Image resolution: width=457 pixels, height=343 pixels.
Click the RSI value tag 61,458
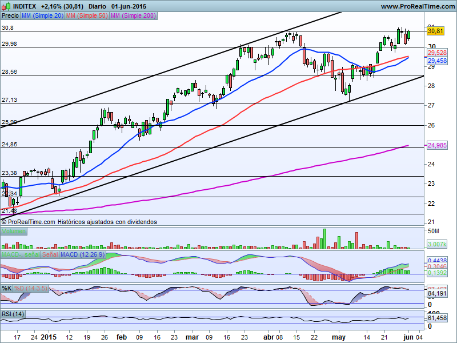point(437,318)
